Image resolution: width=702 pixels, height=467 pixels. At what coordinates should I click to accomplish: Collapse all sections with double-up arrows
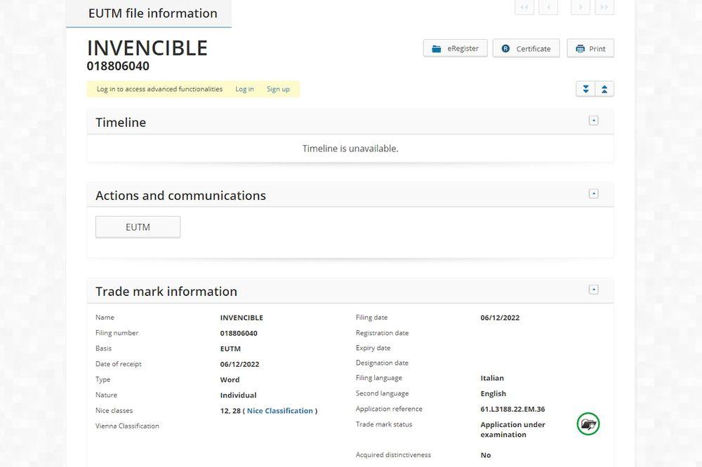click(x=604, y=89)
